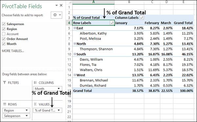The width and height of the screenshot is (197, 122).
Task: Toggle the Month field checkbox
Action: 4,44
